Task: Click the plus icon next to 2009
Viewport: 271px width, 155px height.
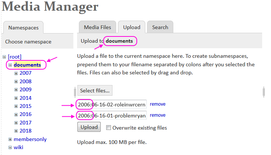Action: click(x=16, y=90)
